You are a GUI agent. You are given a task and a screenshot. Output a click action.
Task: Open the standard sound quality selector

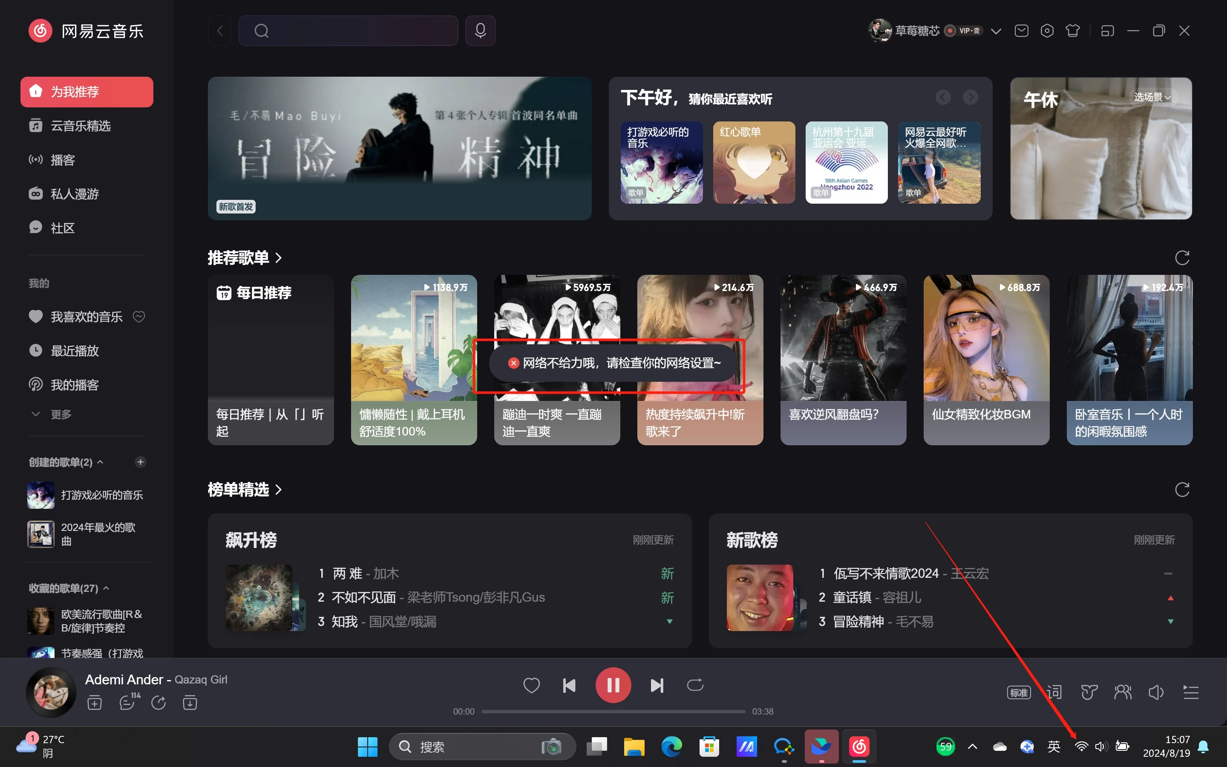point(1019,692)
